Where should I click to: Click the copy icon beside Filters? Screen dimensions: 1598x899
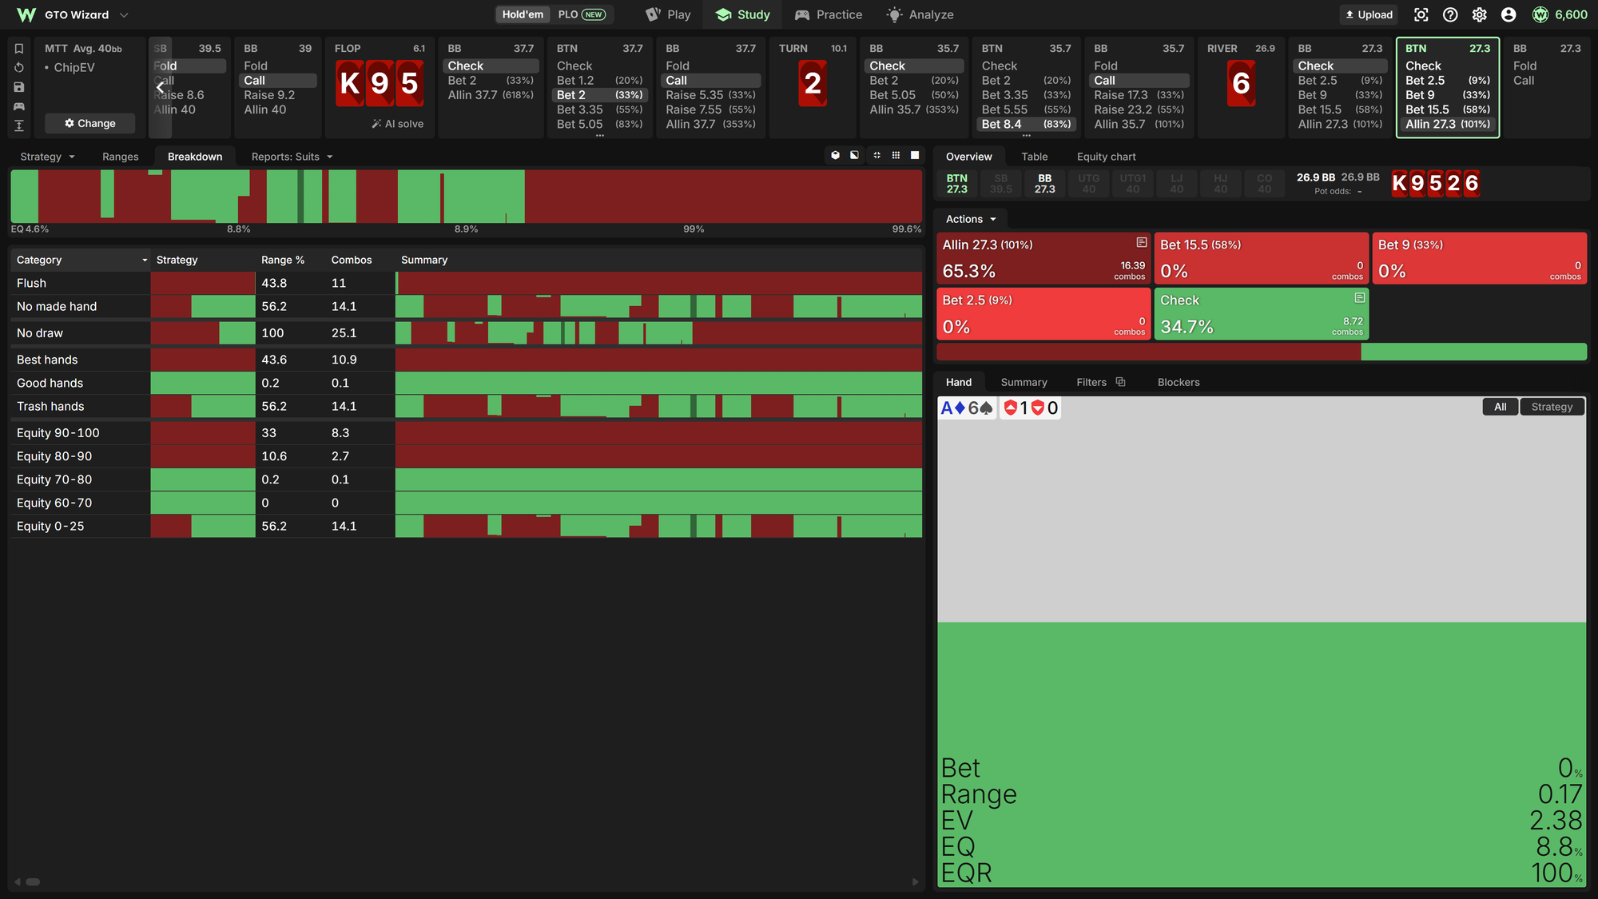pos(1120,382)
